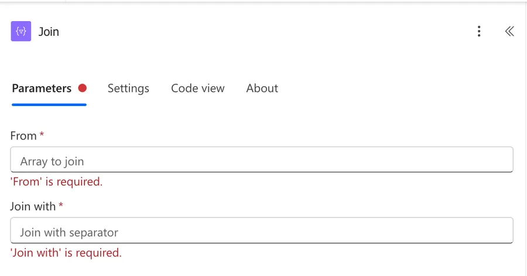Click the purple Join action icon
This screenshot has width=527, height=276.
(21, 31)
